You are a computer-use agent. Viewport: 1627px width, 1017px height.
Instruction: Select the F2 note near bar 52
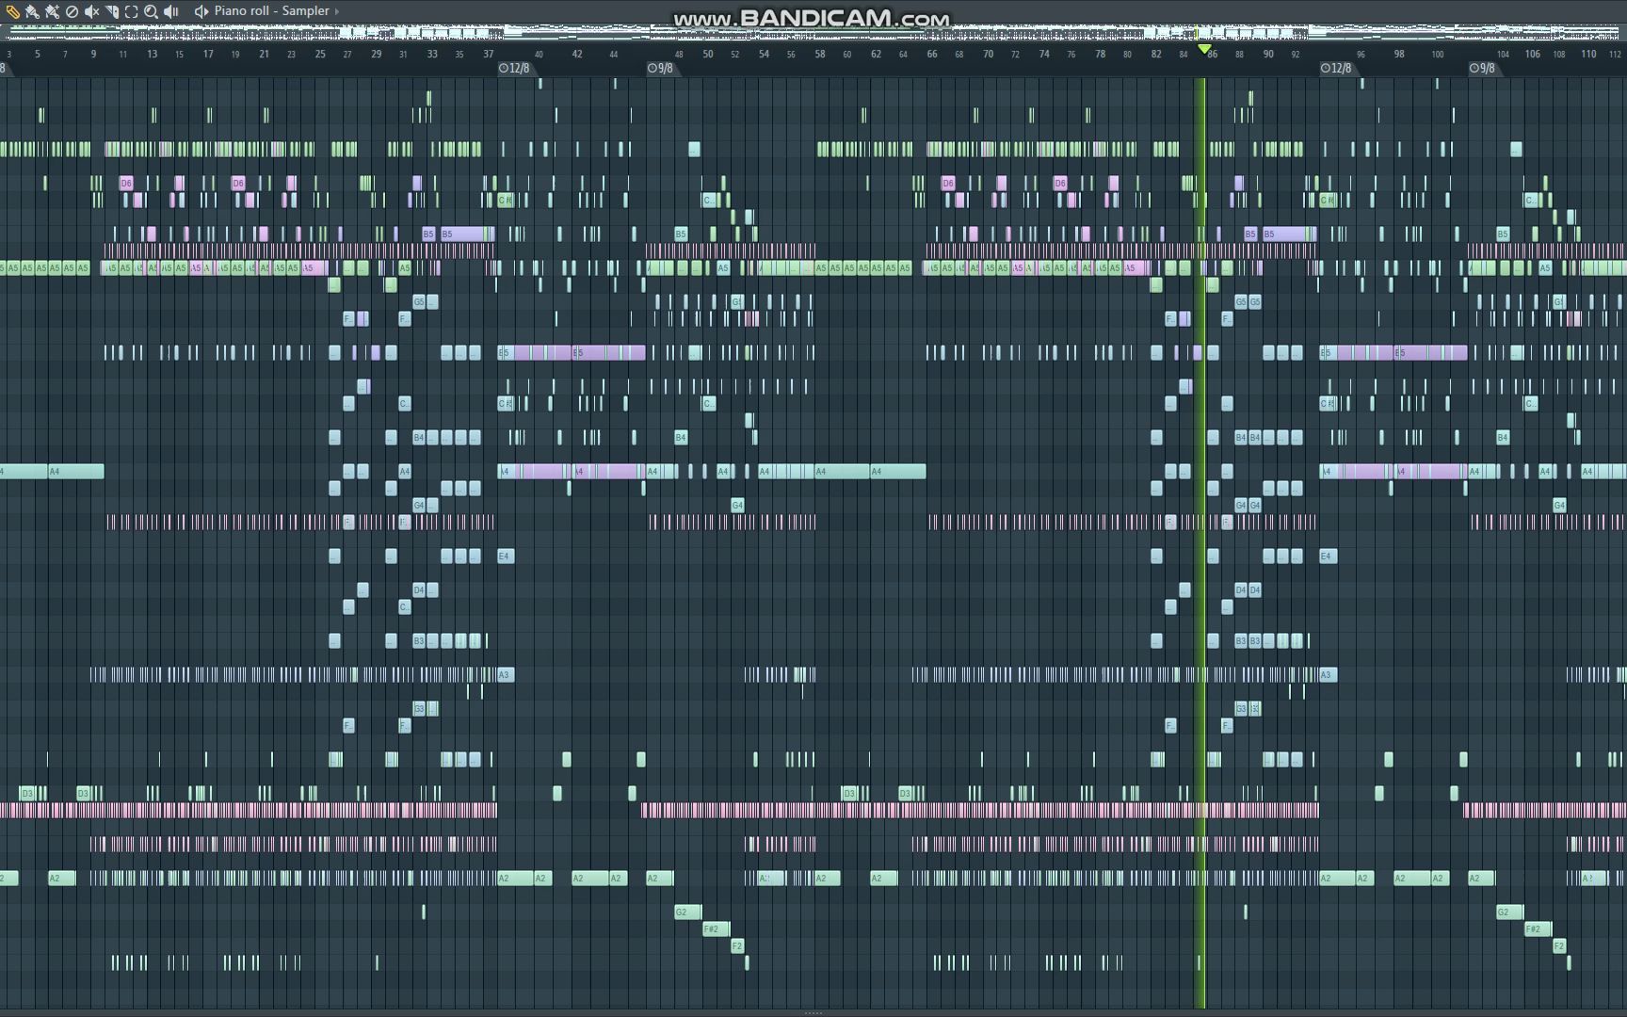pos(737,945)
